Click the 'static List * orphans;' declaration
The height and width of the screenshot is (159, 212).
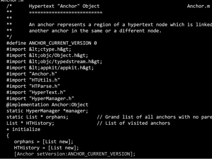pos(37,117)
